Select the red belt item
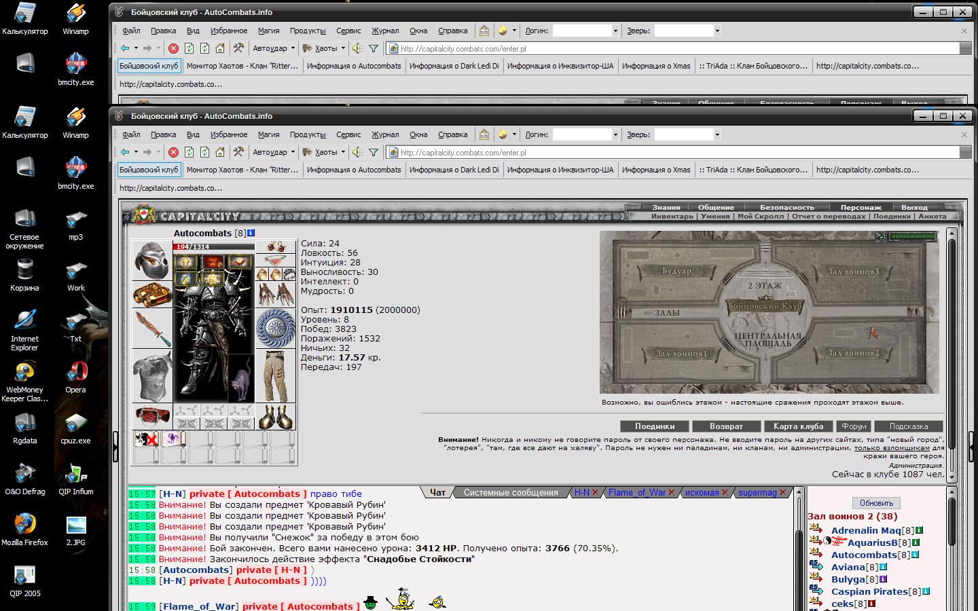Viewport: 978px width, 611px height. point(152,417)
